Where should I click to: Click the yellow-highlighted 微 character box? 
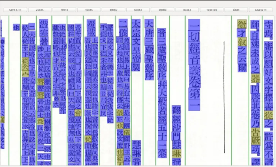pyautogui.click(x=242, y=24)
